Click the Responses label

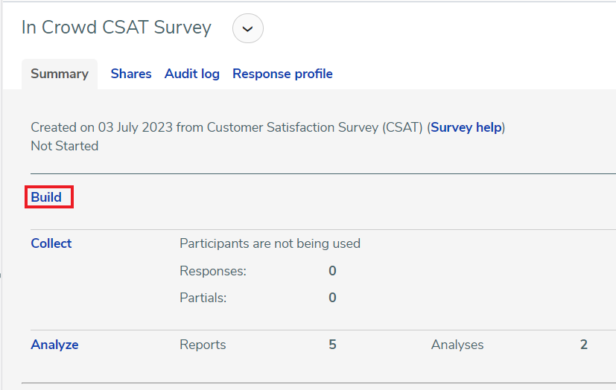pos(213,271)
